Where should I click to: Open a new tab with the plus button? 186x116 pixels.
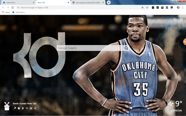click(x=109, y=3)
